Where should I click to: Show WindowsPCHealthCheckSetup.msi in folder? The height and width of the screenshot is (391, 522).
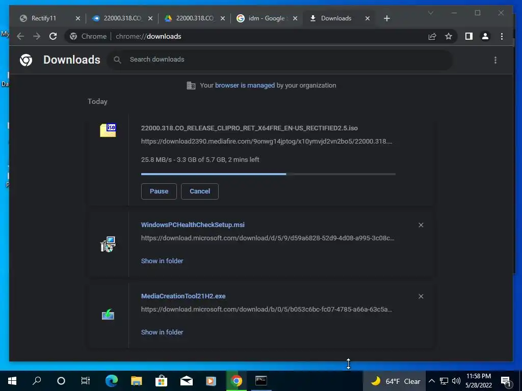coord(162,261)
